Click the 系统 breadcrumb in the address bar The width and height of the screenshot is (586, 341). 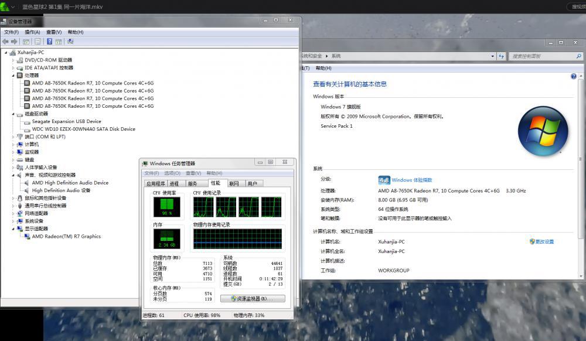tap(336, 56)
